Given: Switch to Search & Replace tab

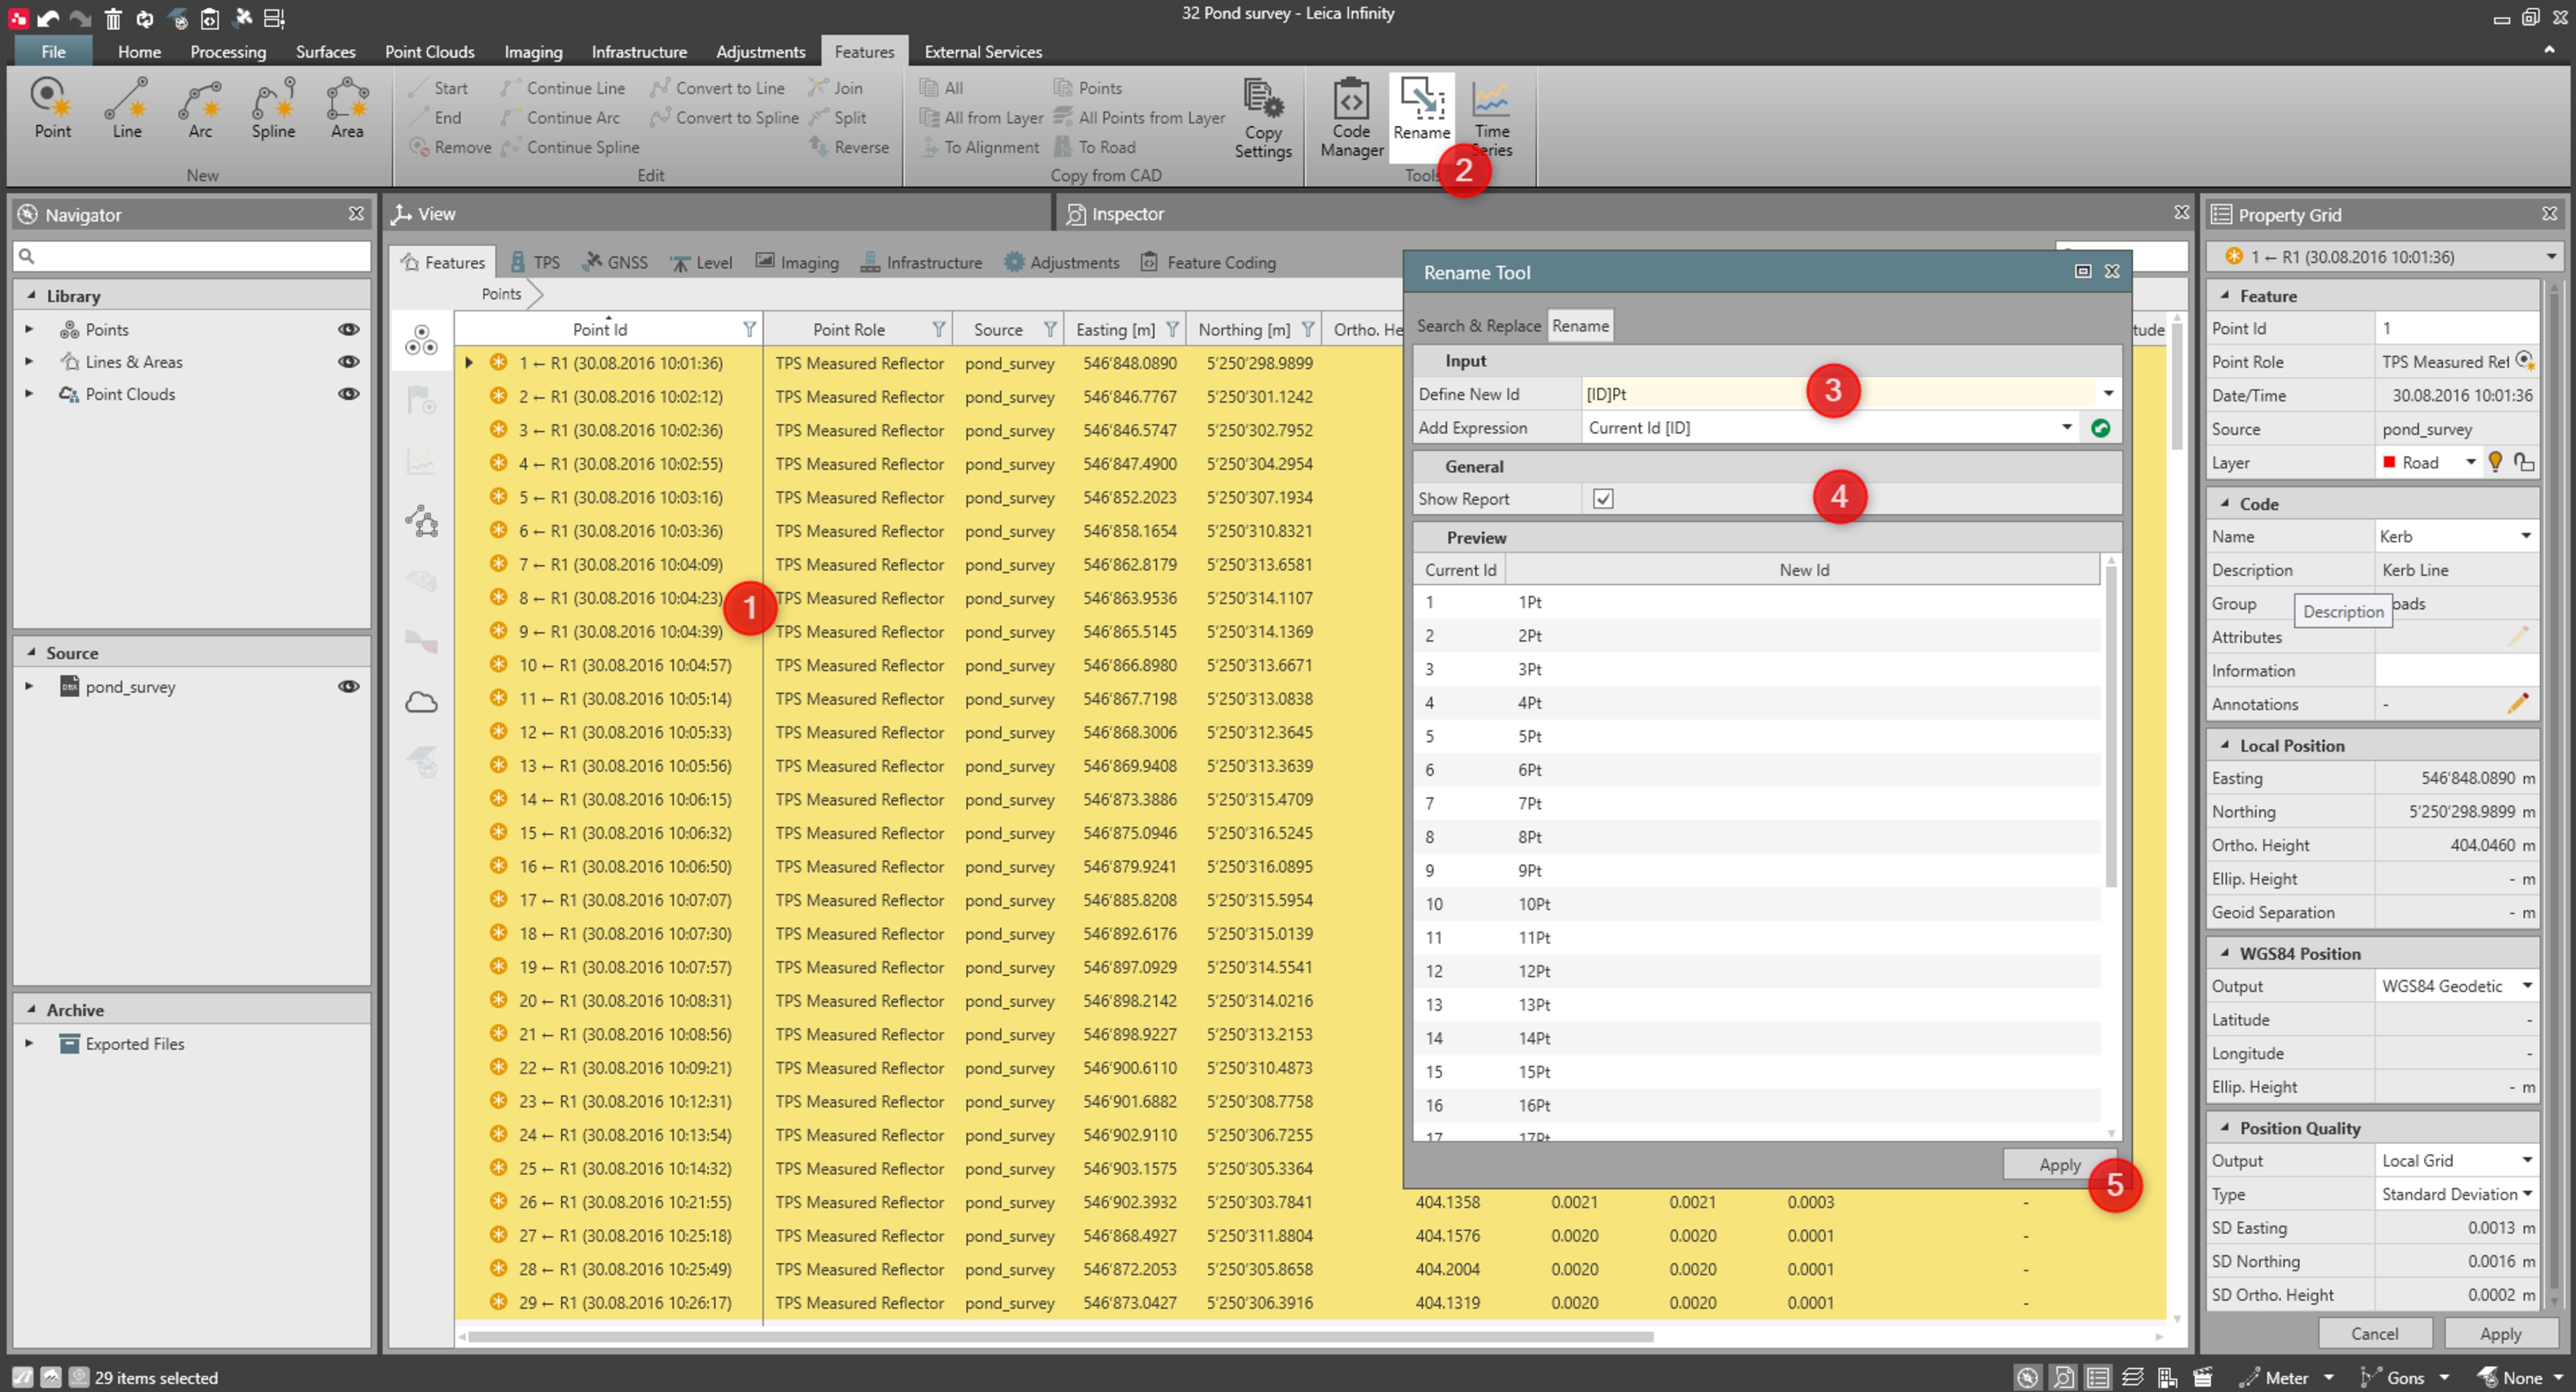Looking at the screenshot, I should (x=1478, y=326).
